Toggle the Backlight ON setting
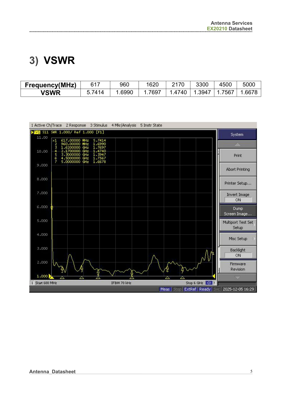This screenshot has width=282, height=398. 238,253
